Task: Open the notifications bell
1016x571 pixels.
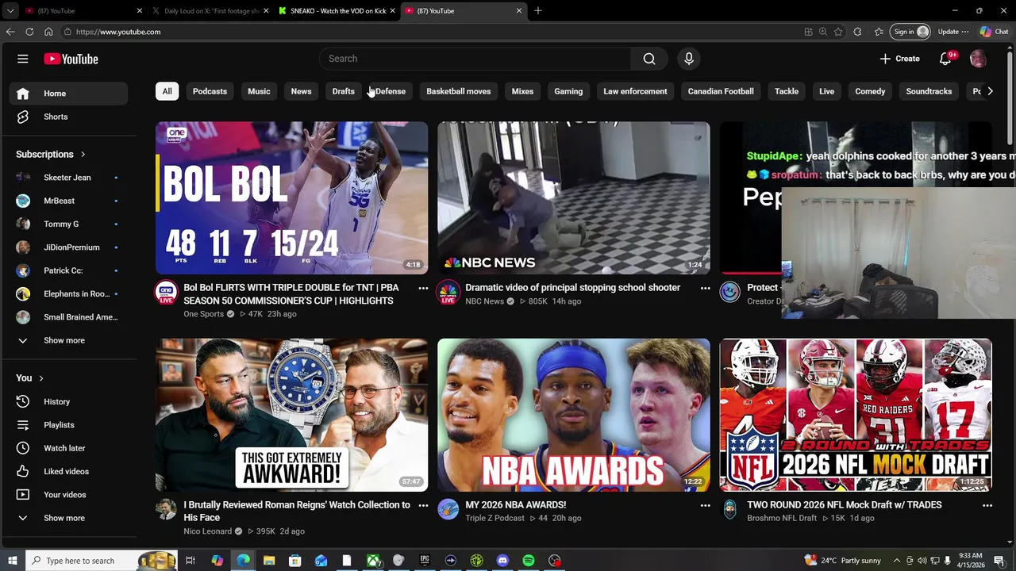Action: pyautogui.click(x=945, y=59)
